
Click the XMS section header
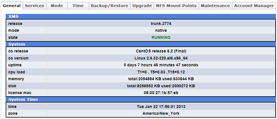pos(14,17)
